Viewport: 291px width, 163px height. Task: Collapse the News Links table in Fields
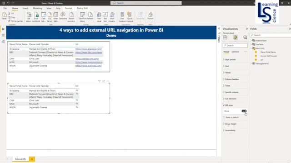[251, 48]
